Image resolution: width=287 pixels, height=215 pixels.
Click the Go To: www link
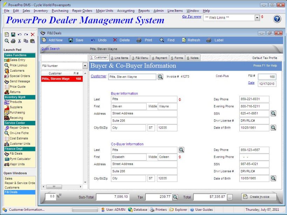click(192, 17)
